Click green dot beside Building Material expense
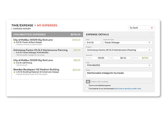166x116 pixels. point(15,72)
